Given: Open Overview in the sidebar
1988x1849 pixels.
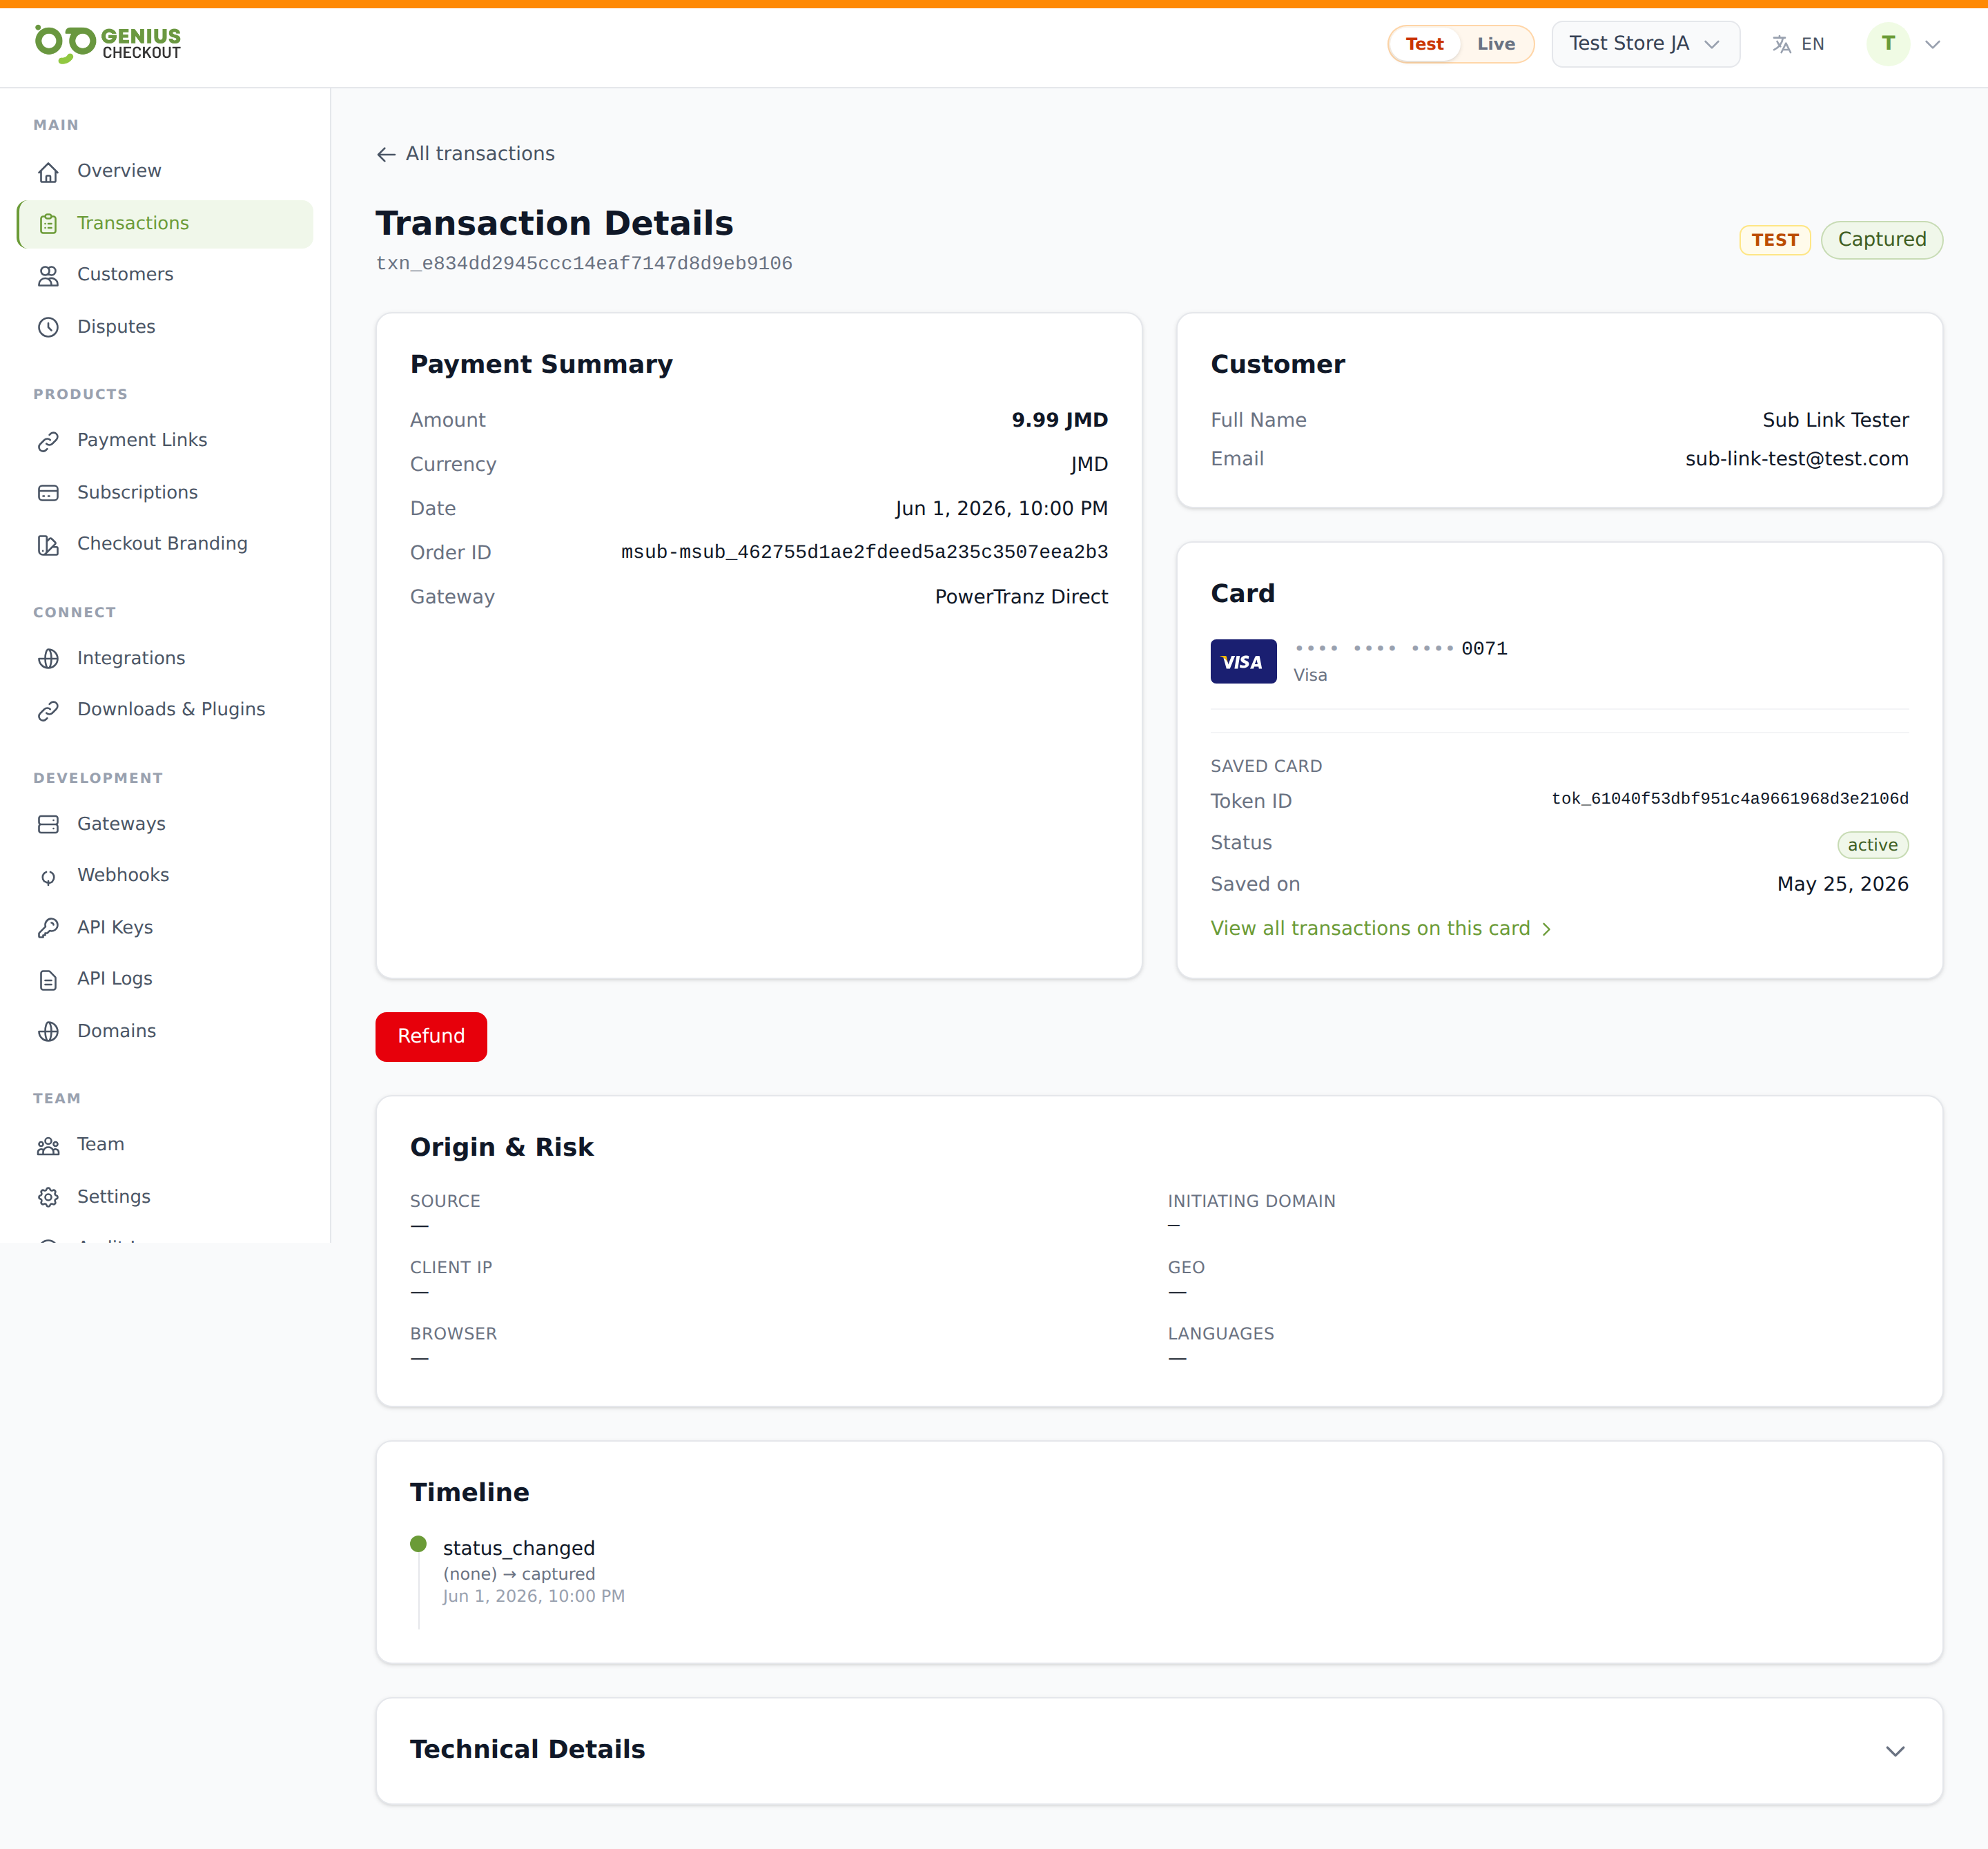Looking at the screenshot, I should pyautogui.click(x=165, y=171).
